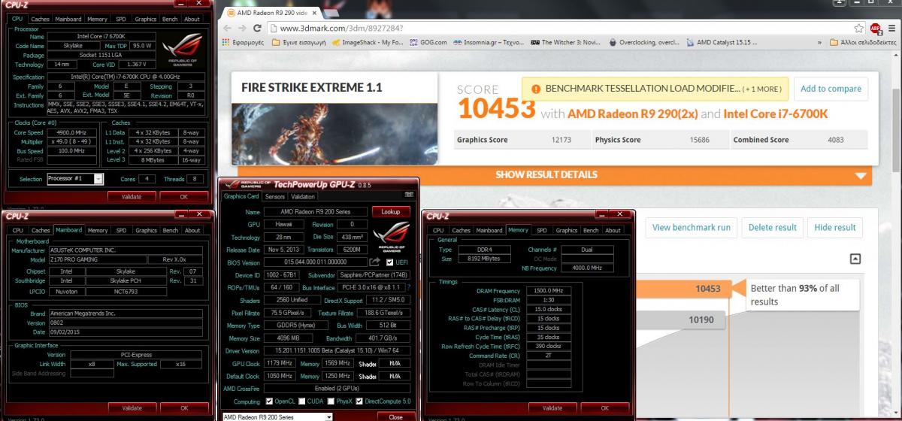Open SPD tab in the Memory CPU-Z window
The width and height of the screenshot is (902, 421).
tap(541, 230)
